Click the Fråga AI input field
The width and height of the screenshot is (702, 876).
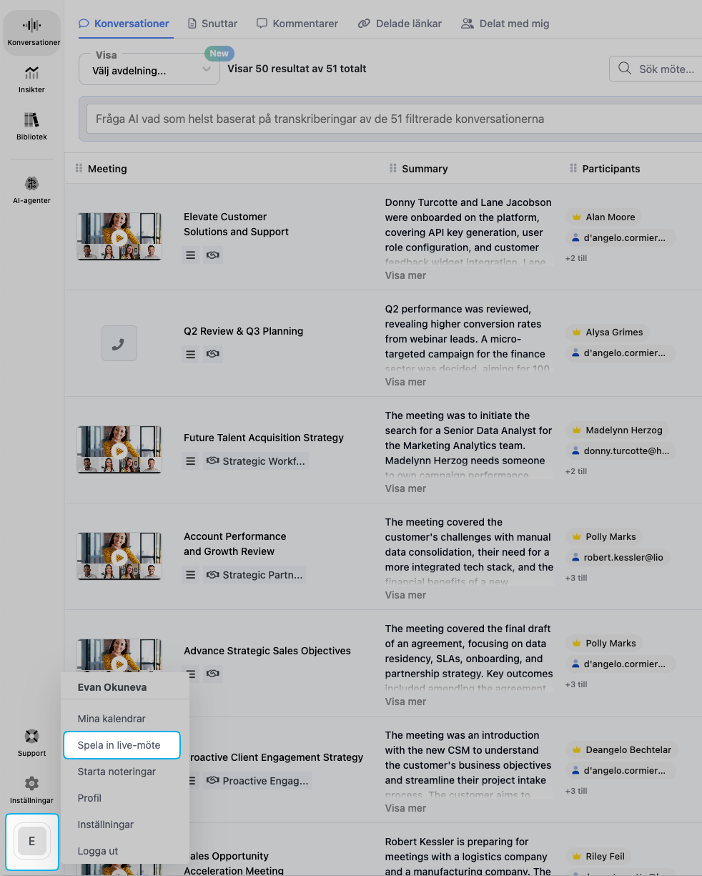[392, 119]
